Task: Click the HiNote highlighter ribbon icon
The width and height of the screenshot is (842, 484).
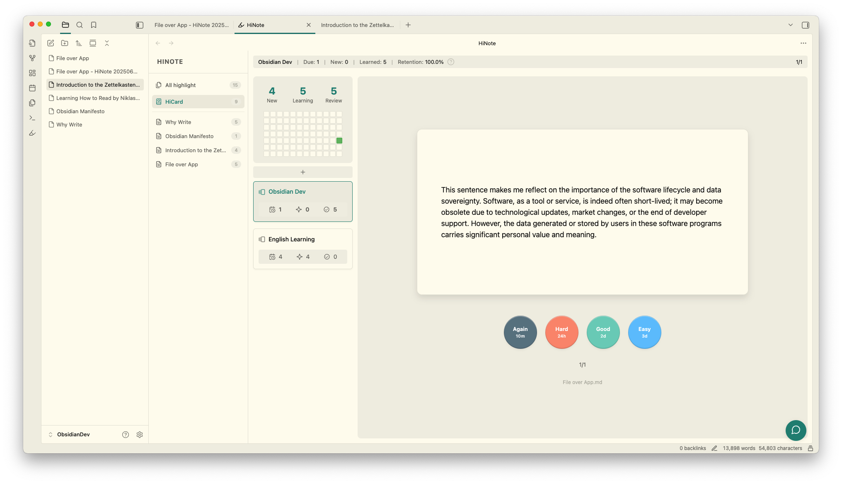Action: pos(32,133)
